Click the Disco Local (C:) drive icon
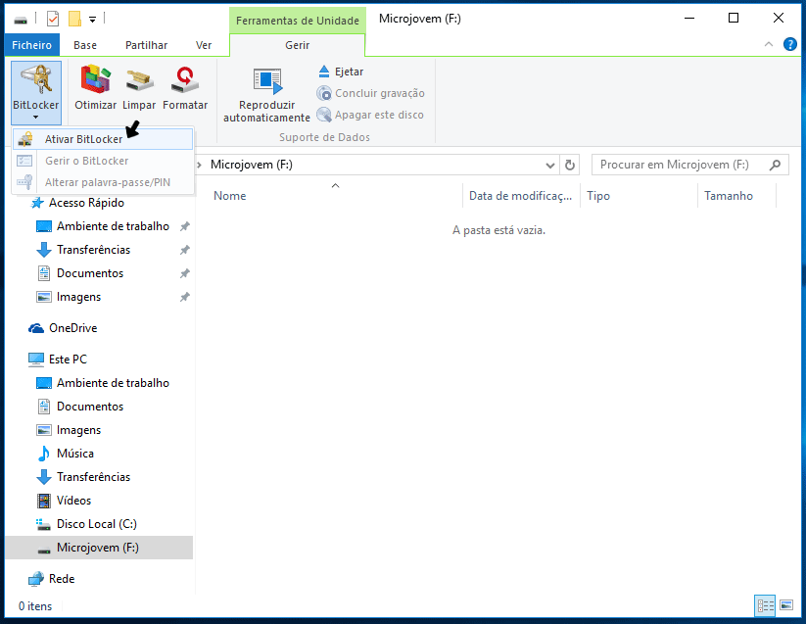Viewport: 806px width, 624px height. (44, 524)
